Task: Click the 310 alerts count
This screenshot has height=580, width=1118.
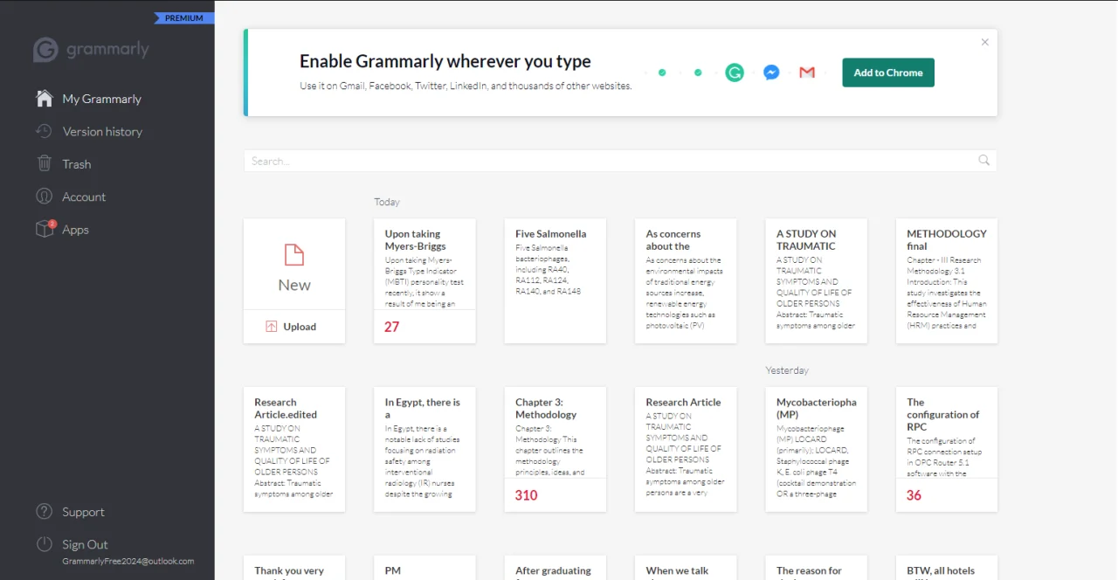Action: pos(527,495)
